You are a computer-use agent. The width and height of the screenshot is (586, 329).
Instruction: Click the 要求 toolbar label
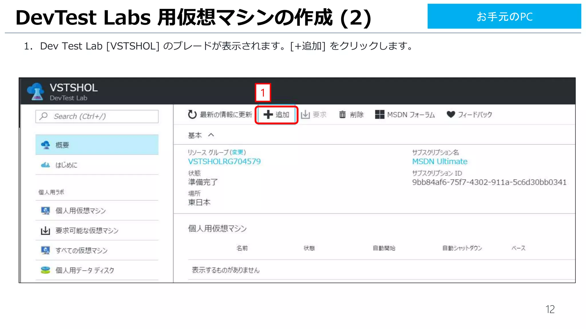coord(320,115)
